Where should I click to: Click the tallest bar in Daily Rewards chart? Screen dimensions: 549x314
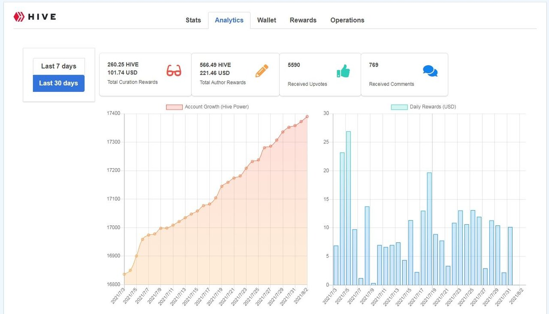[x=348, y=208]
